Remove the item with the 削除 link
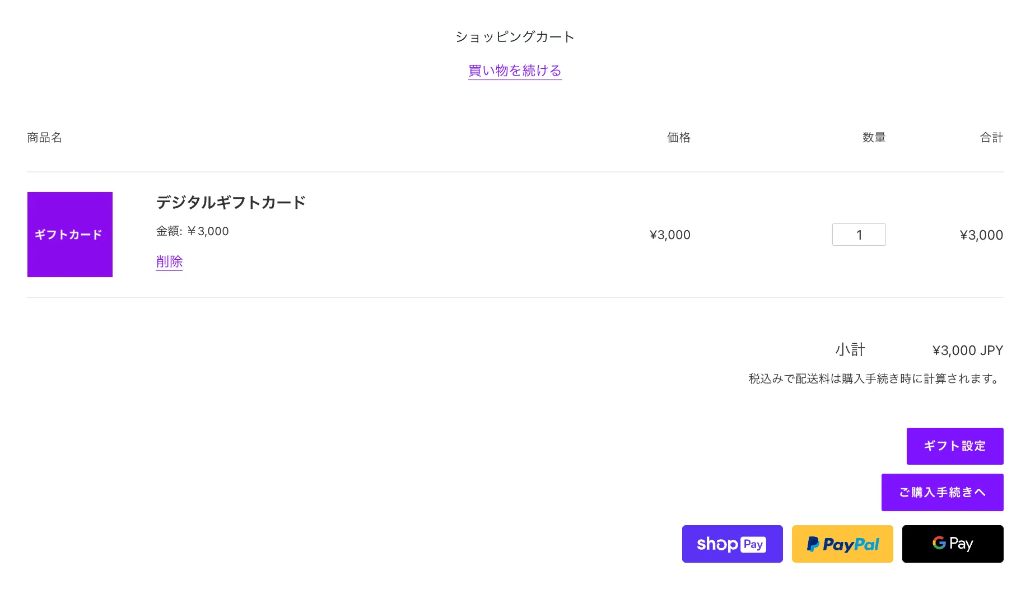Image resolution: width=1035 pixels, height=589 pixels. pyautogui.click(x=169, y=261)
